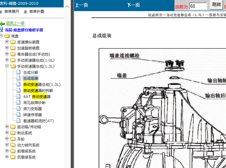Select the 总成组装 page item

(31, 78)
